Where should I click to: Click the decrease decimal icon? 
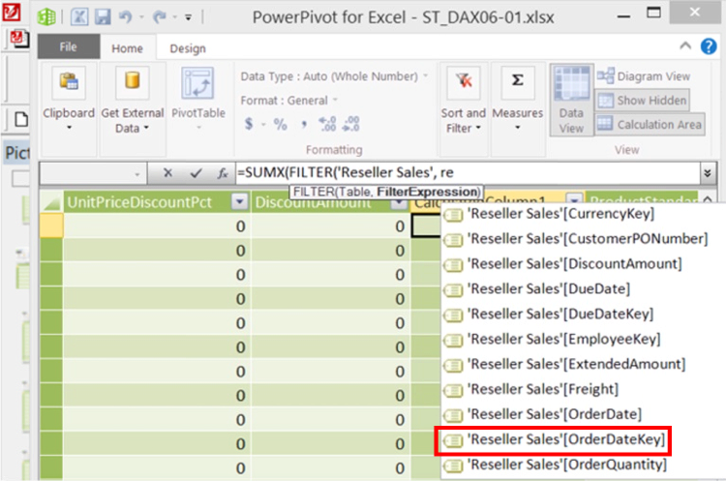[x=351, y=124]
